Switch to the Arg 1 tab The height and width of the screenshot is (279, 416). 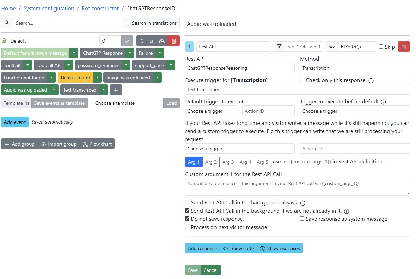(194, 162)
